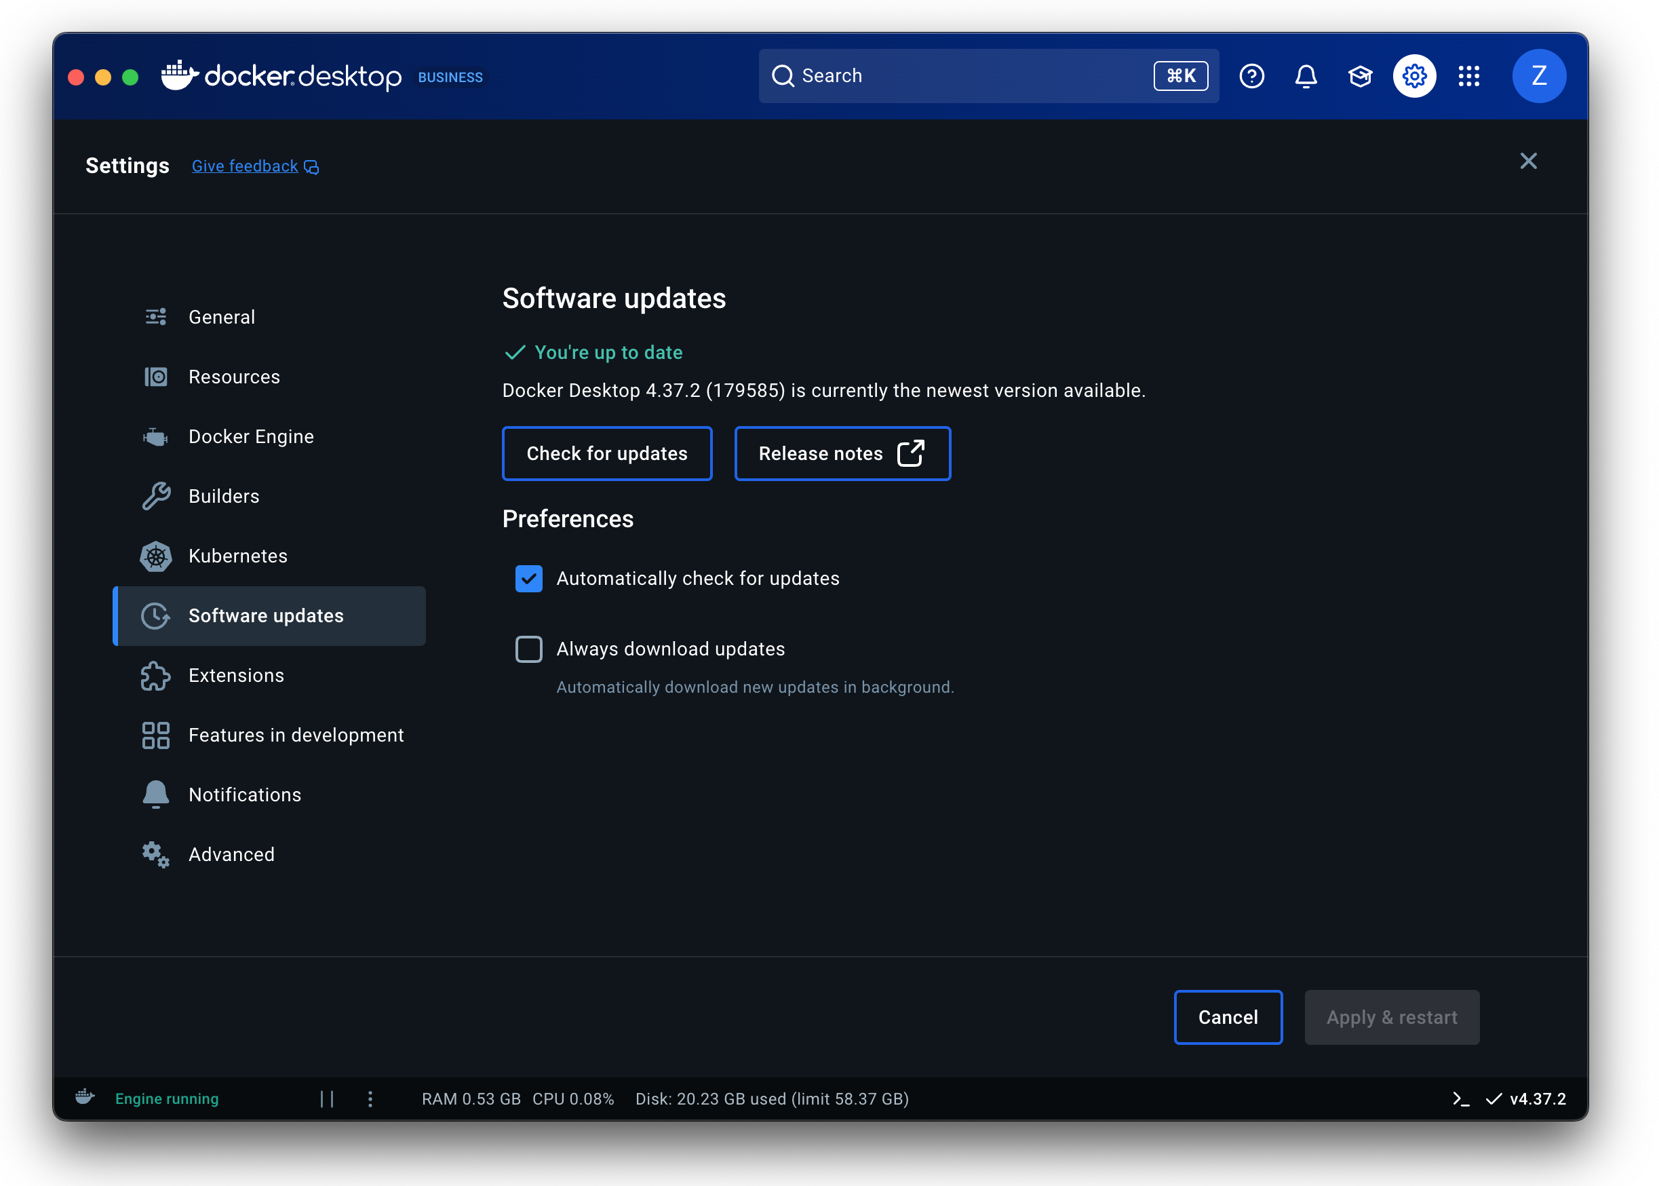1659x1186 pixels.
Task: Open the Release notes link
Action: (842, 453)
